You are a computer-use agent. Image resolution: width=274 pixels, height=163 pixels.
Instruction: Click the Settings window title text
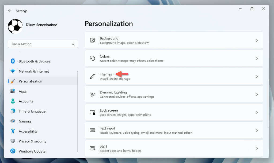pos(22,11)
